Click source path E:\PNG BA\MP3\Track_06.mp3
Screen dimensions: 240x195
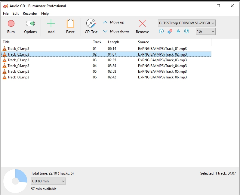(x=162, y=77)
